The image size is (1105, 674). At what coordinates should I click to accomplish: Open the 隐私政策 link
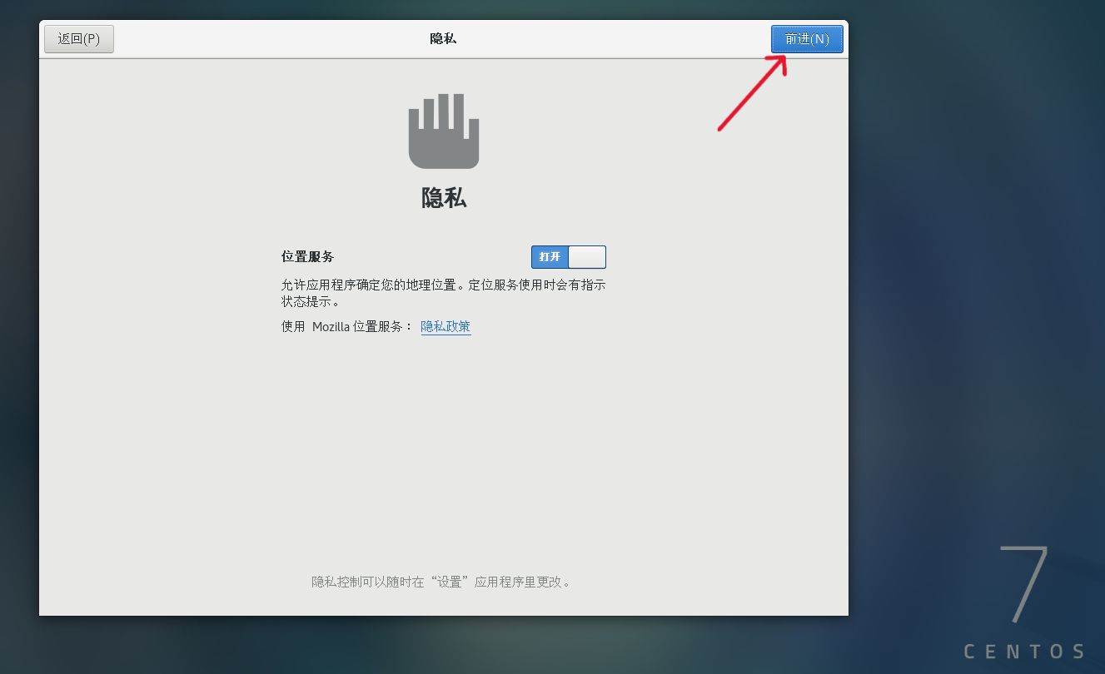coord(445,327)
